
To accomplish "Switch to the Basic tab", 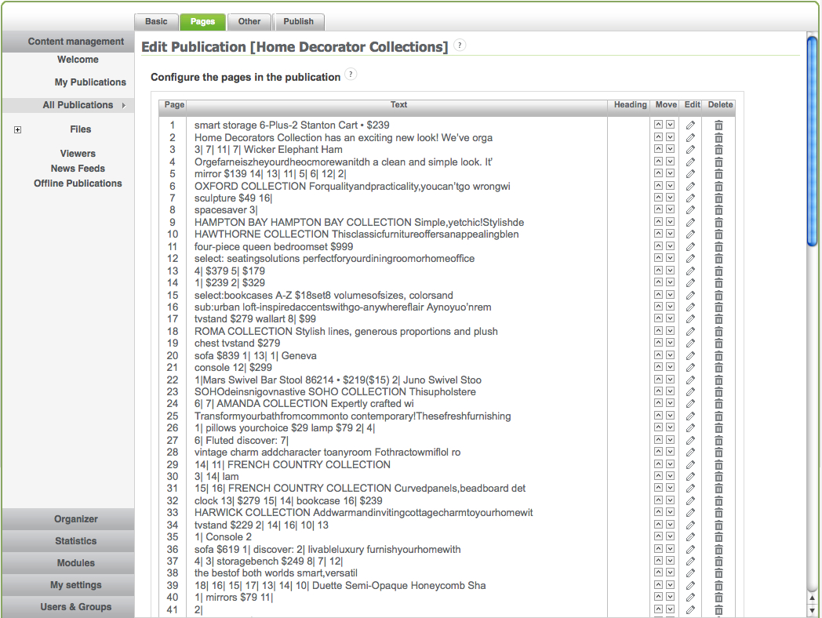I will click(156, 22).
